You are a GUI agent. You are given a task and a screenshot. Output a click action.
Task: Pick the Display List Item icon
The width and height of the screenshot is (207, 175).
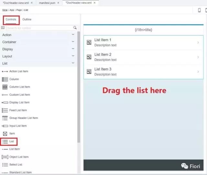tap(5, 102)
